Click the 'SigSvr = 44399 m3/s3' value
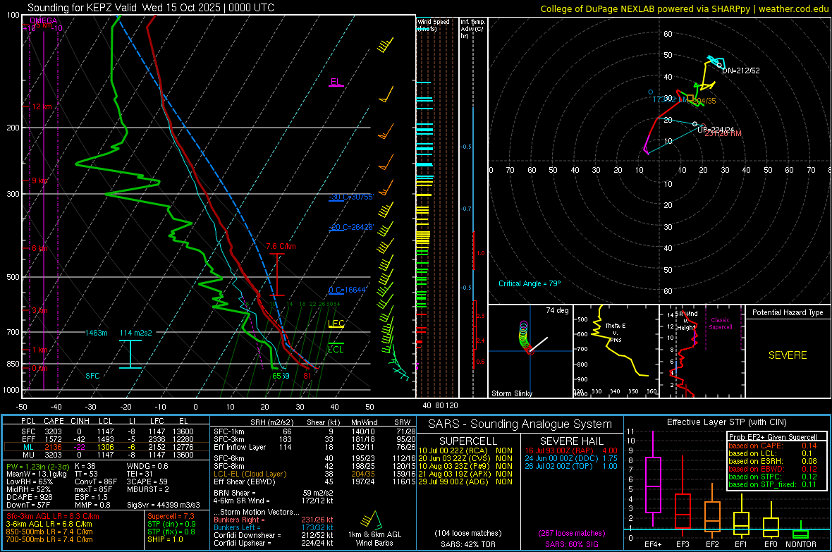 coord(164,505)
